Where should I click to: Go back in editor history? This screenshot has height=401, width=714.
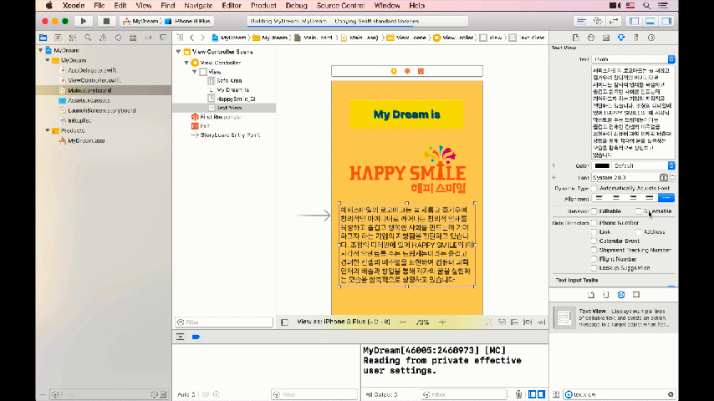click(x=191, y=38)
